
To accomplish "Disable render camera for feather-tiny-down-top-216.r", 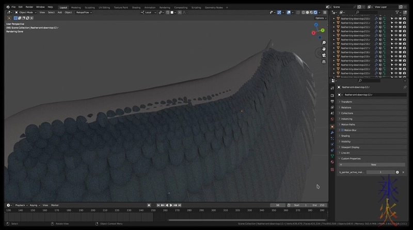I will (x=405, y=44).
